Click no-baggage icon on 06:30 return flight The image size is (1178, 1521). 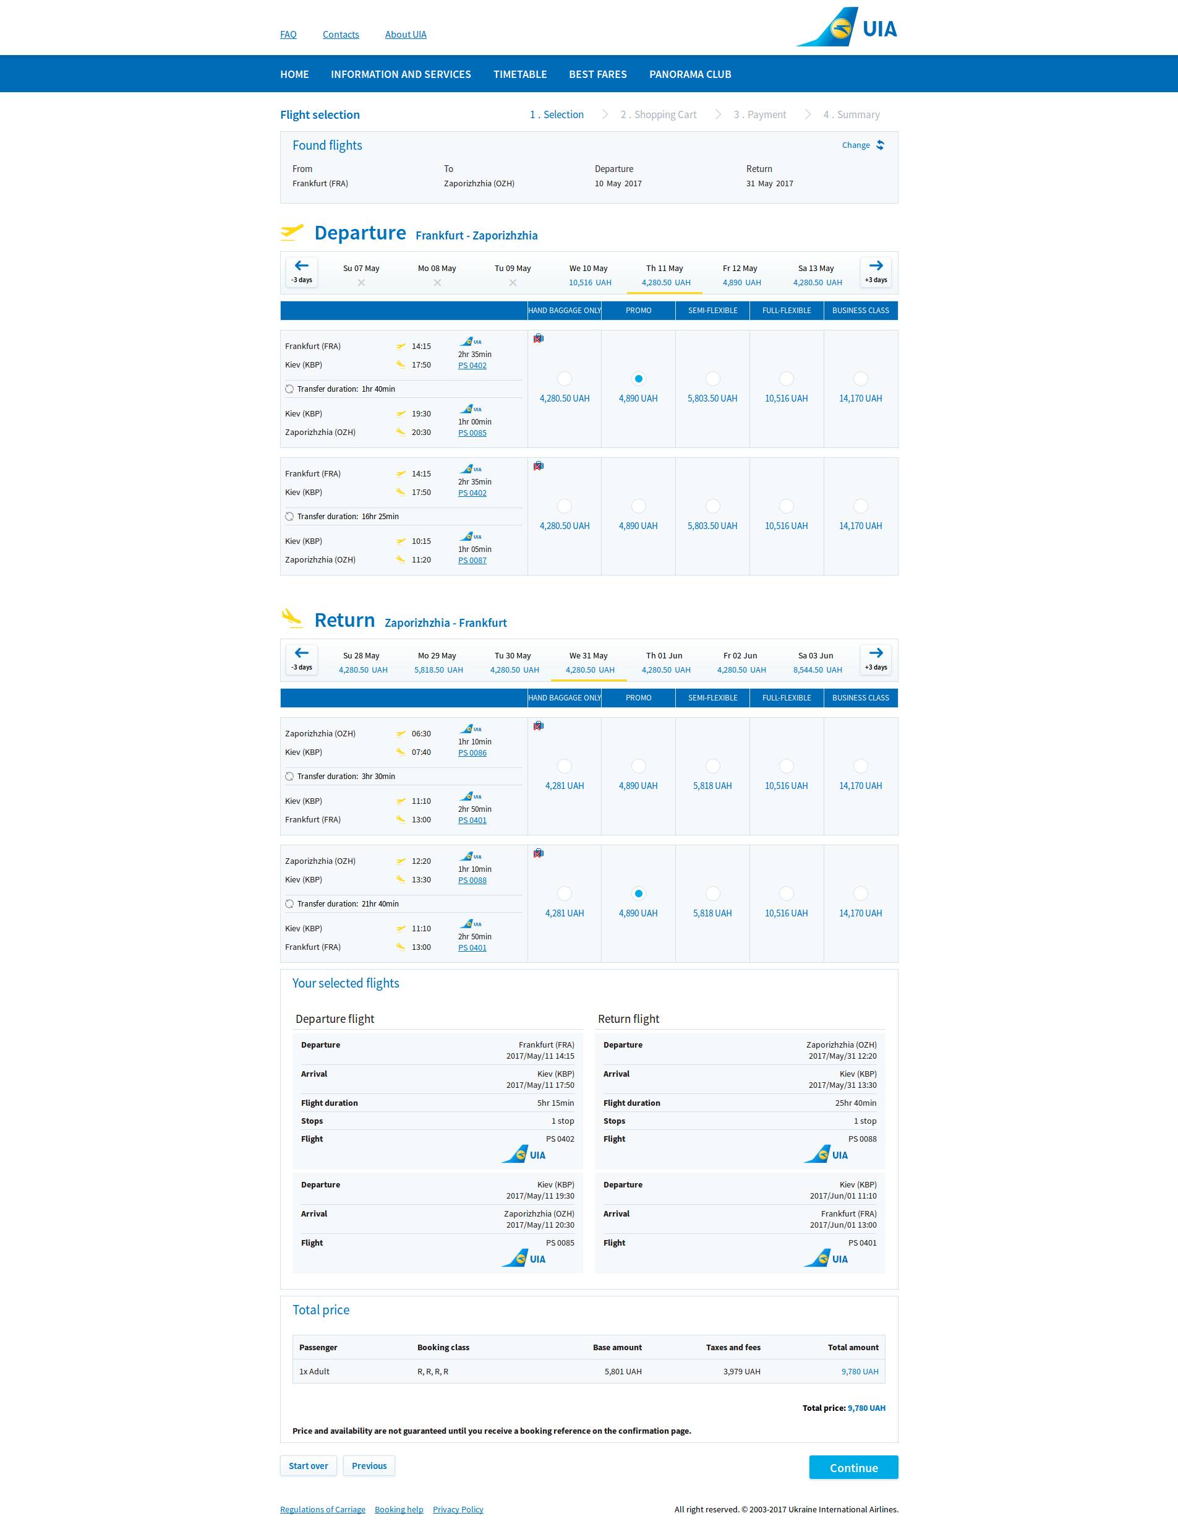pyautogui.click(x=539, y=726)
